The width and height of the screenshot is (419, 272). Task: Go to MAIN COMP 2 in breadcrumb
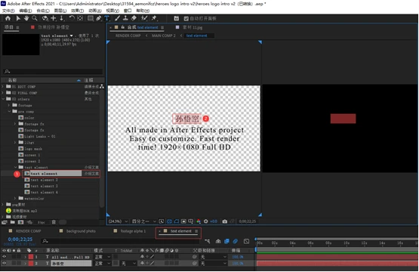pos(164,36)
